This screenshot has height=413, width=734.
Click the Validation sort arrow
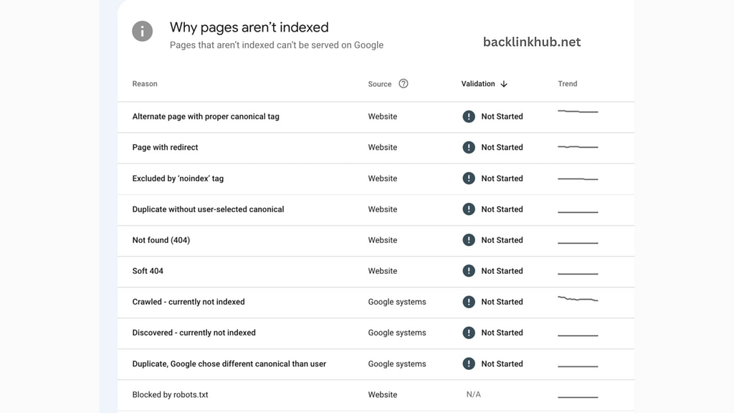tap(504, 83)
